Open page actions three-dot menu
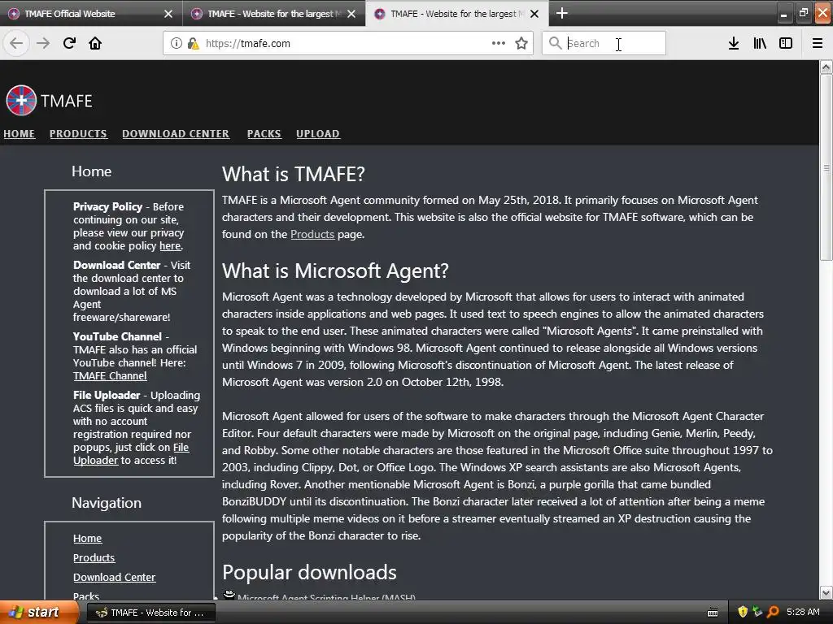This screenshot has width=833, height=624. point(499,43)
